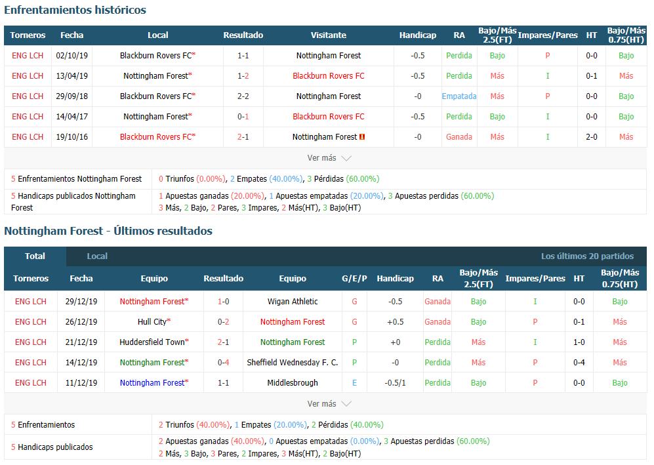Screen dimensions: 654x465
Task: Expand 'Ver más' under Últimos resultados
Action: click(329, 404)
